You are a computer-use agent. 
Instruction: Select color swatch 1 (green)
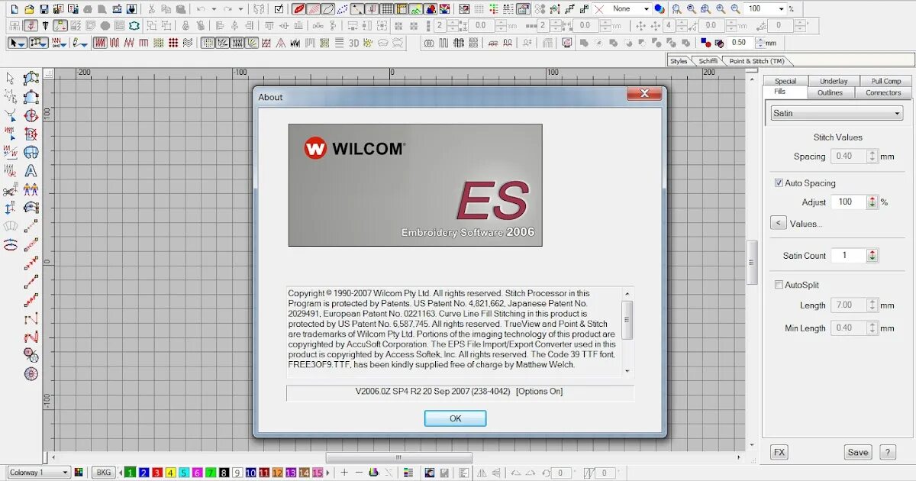tap(131, 473)
